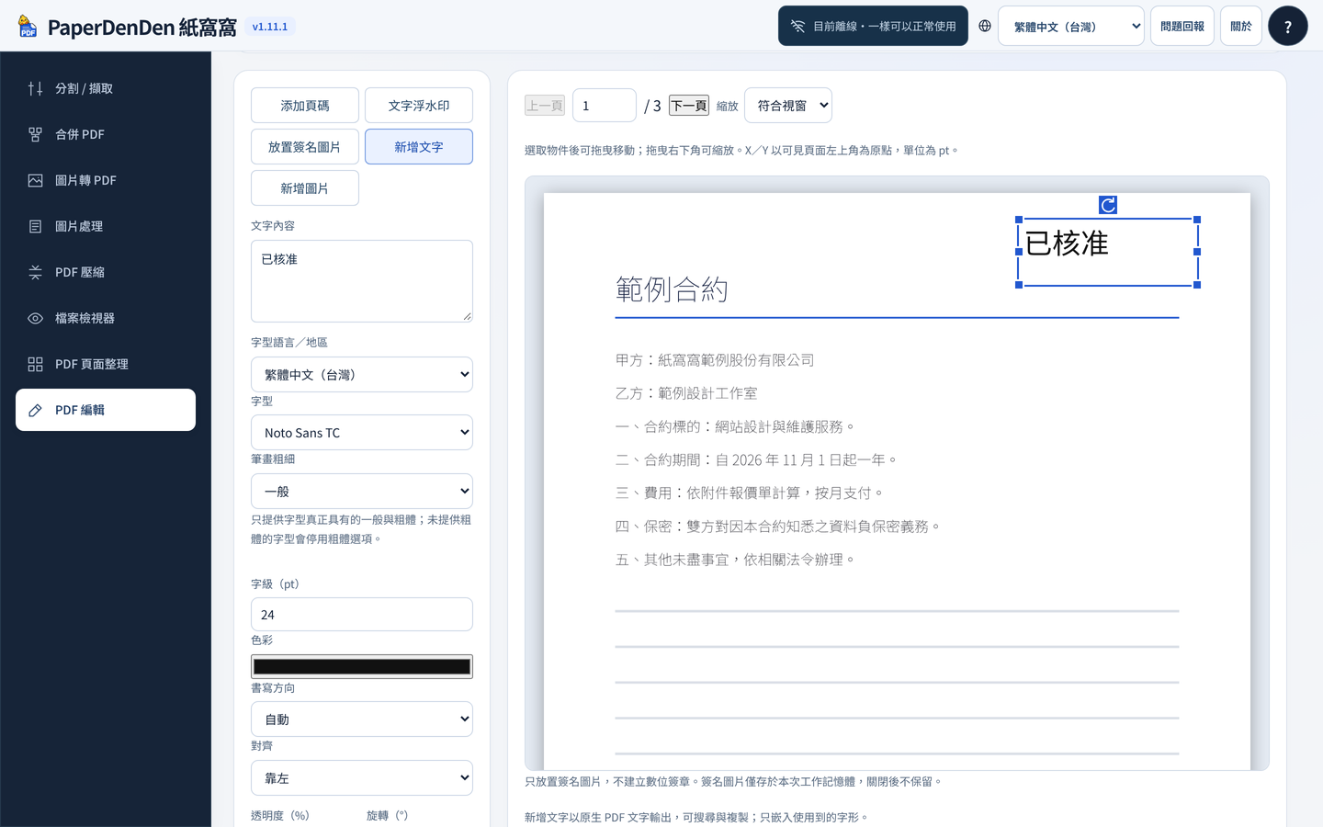Click the line 乙方：範例設計工作室
Image resolution: width=1323 pixels, height=827 pixels.
686,393
